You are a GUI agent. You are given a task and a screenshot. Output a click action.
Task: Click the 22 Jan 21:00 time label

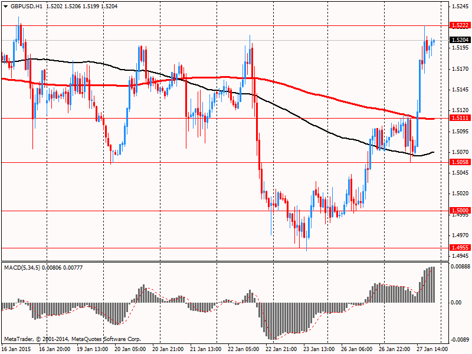coord(281,349)
